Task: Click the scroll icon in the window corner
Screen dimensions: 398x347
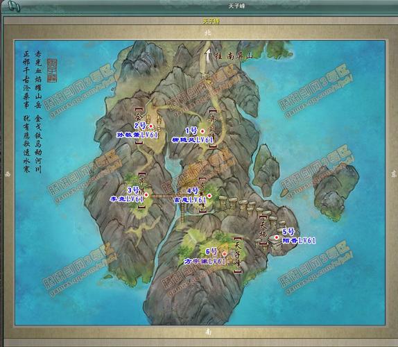Action: pyautogui.click(x=14, y=6)
